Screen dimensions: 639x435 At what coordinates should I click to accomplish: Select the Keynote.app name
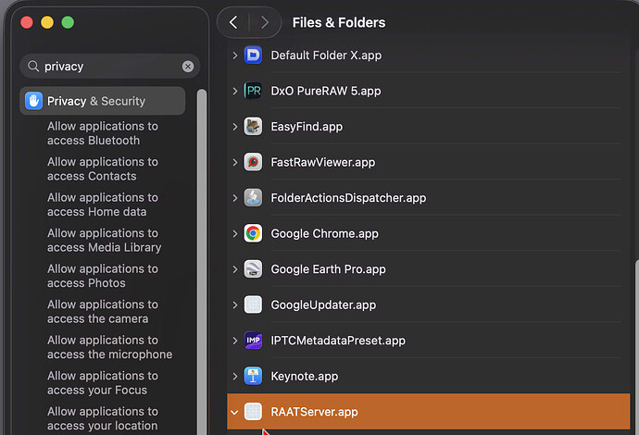pos(305,376)
